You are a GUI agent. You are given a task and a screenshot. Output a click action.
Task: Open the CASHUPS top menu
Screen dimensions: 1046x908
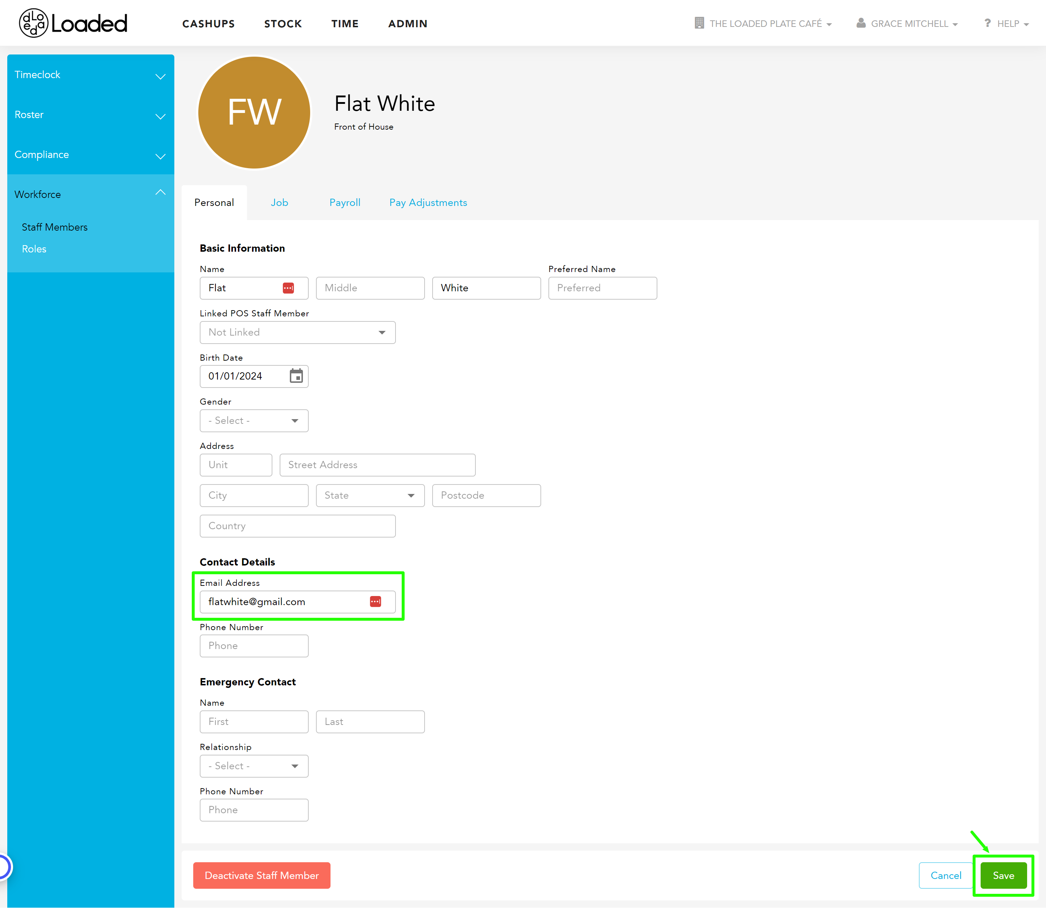click(x=208, y=24)
